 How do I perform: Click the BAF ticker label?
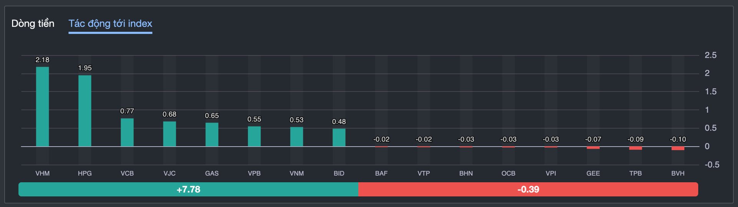pyautogui.click(x=381, y=173)
